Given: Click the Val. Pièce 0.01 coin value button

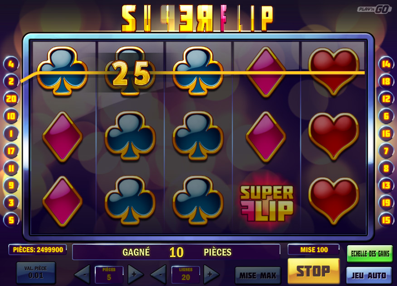Looking at the screenshot, I should (x=36, y=272).
